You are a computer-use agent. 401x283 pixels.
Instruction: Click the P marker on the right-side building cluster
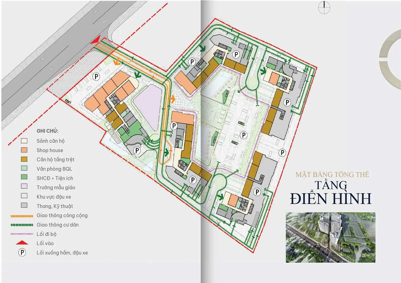coord(287,102)
